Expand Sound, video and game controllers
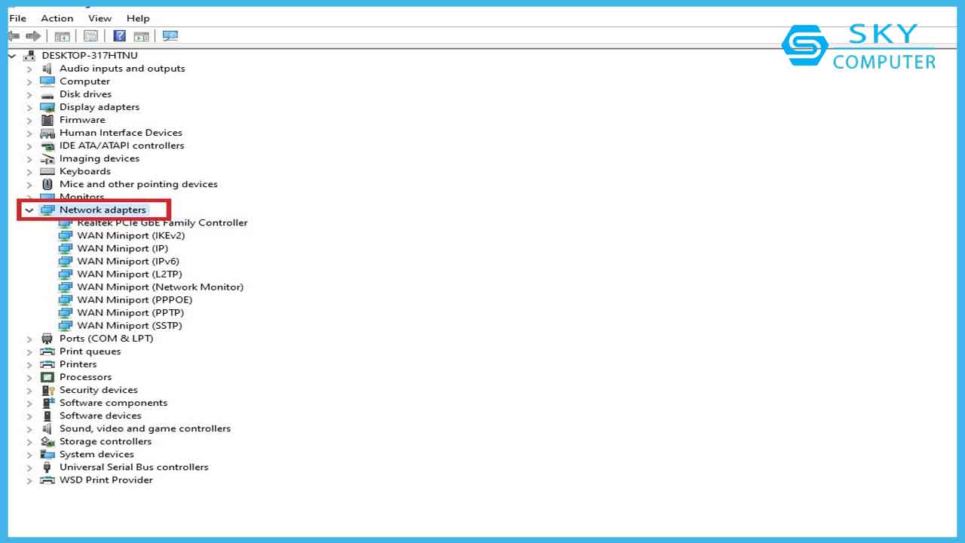The height and width of the screenshot is (543, 965). [x=29, y=429]
